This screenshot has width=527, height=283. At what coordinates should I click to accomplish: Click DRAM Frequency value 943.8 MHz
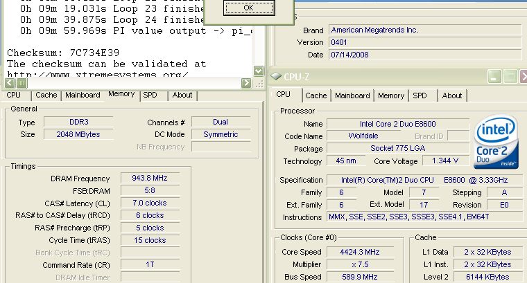coord(150,178)
